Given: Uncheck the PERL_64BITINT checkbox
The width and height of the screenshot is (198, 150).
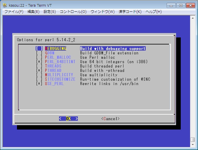Looking at the screenshot, I should [39, 62].
